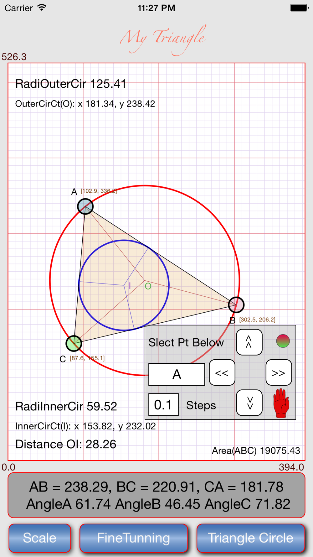Viewport: 313px width, 557px height.
Task: Tap the 526.3 axis maximum label
Action: pos(14,57)
